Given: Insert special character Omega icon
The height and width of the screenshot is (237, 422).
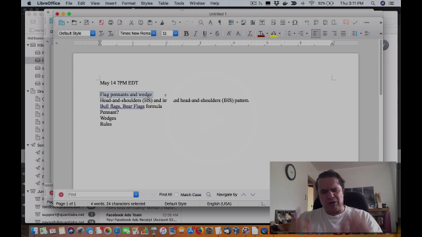Looking at the screenshot, I should 295,22.
